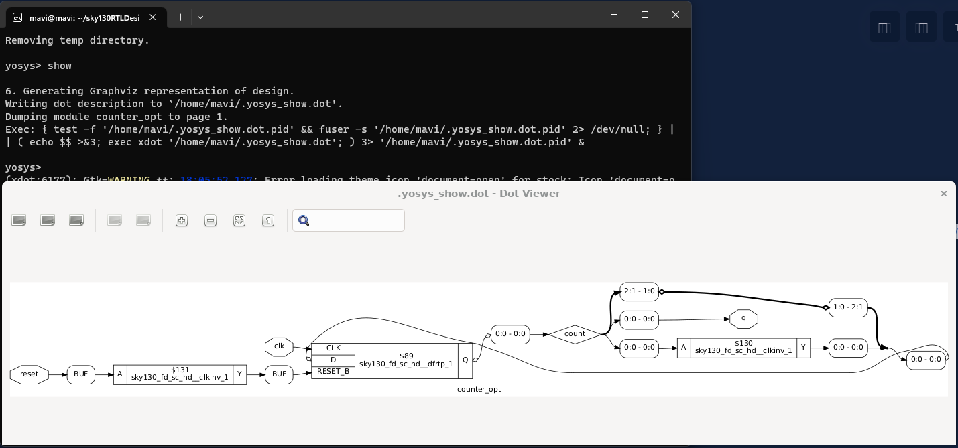Fit the graph to the window
Viewport: 958px width, 448px height.
point(239,220)
